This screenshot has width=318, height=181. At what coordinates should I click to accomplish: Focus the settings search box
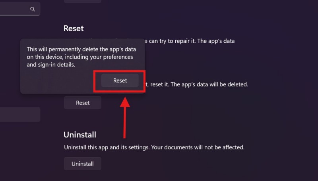(16, 9)
